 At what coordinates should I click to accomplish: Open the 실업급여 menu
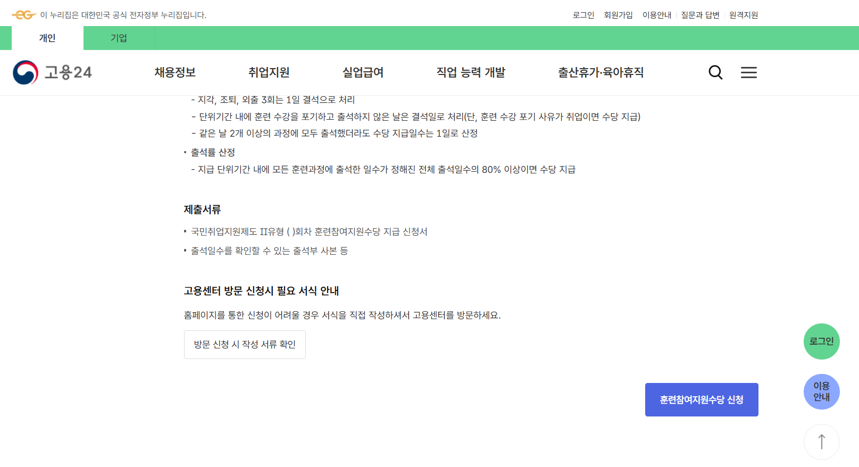363,72
